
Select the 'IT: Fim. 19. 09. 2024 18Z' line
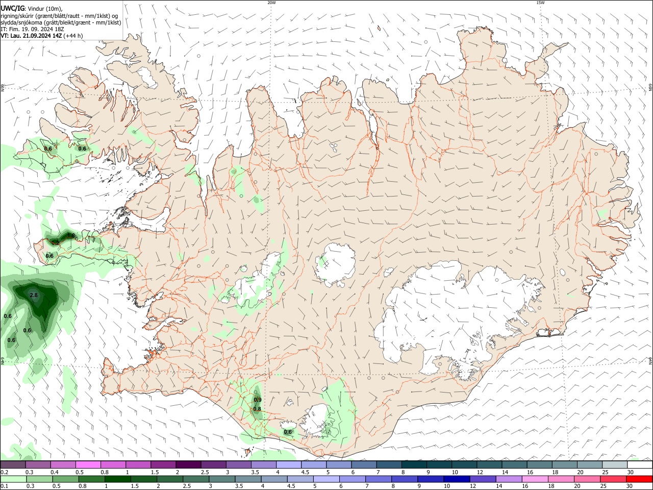pos(32,29)
